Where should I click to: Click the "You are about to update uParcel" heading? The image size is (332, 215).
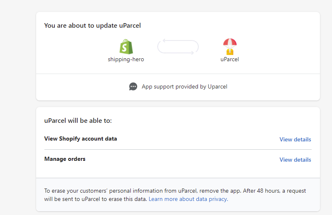coord(92,26)
